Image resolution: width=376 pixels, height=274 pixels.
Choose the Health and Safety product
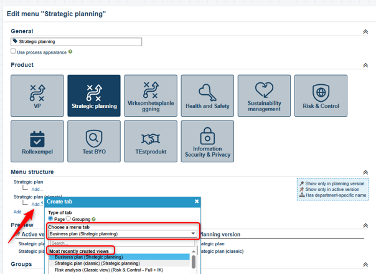tap(207, 95)
